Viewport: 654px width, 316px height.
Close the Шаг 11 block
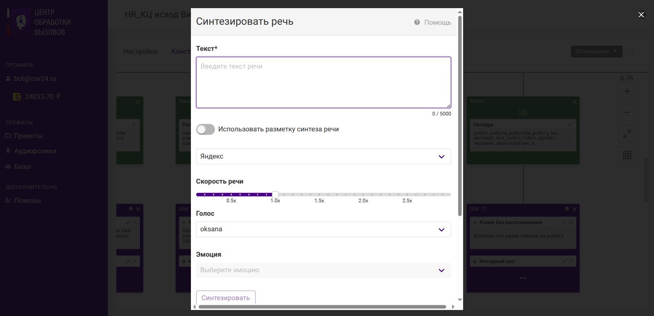(x=574, y=209)
